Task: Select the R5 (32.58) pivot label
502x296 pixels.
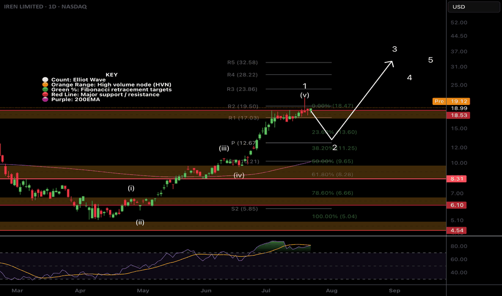Action: (x=242, y=62)
